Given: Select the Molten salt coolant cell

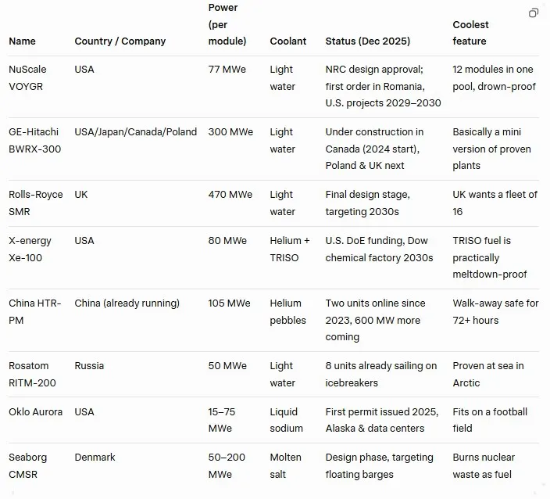Looking at the screenshot, I should click(285, 465).
